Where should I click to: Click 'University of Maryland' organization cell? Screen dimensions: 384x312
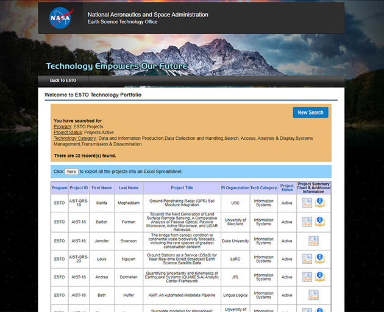235,222
